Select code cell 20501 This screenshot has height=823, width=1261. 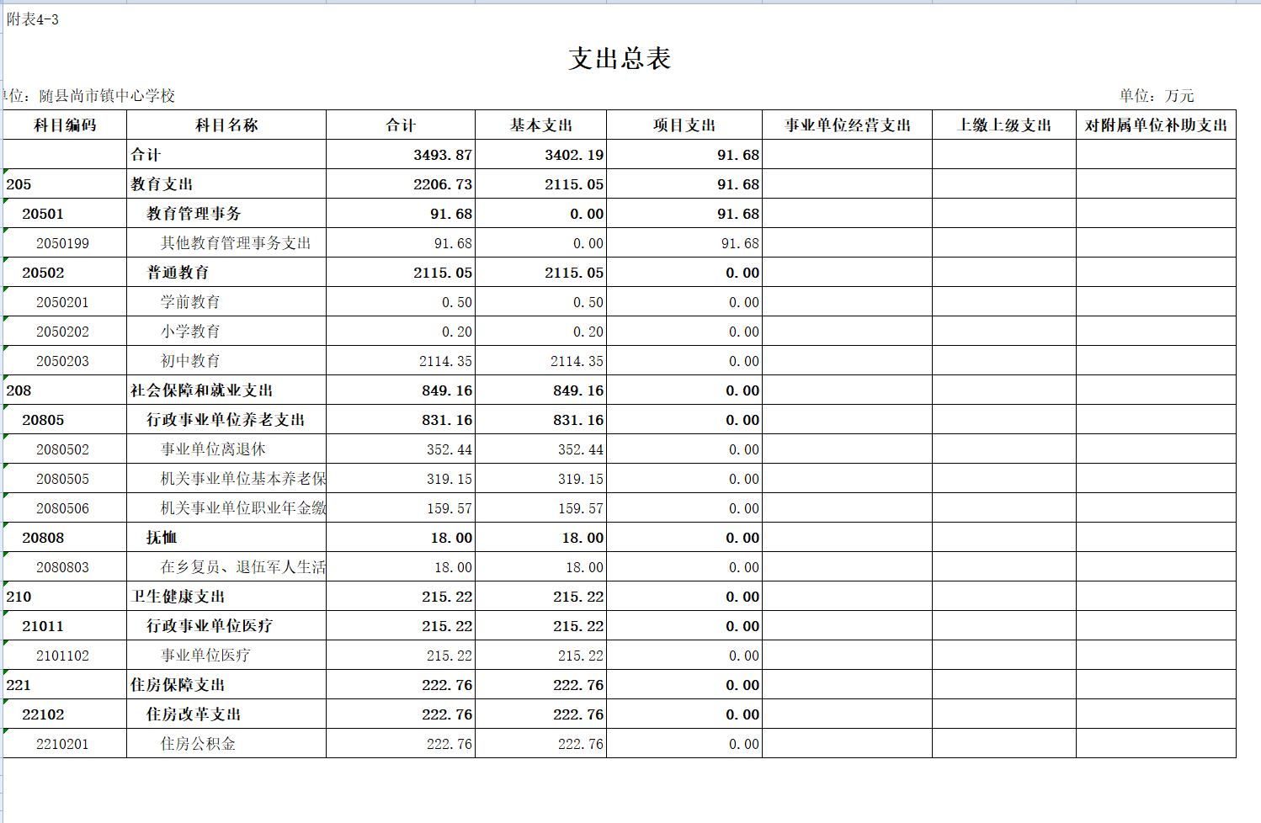pos(65,214)
